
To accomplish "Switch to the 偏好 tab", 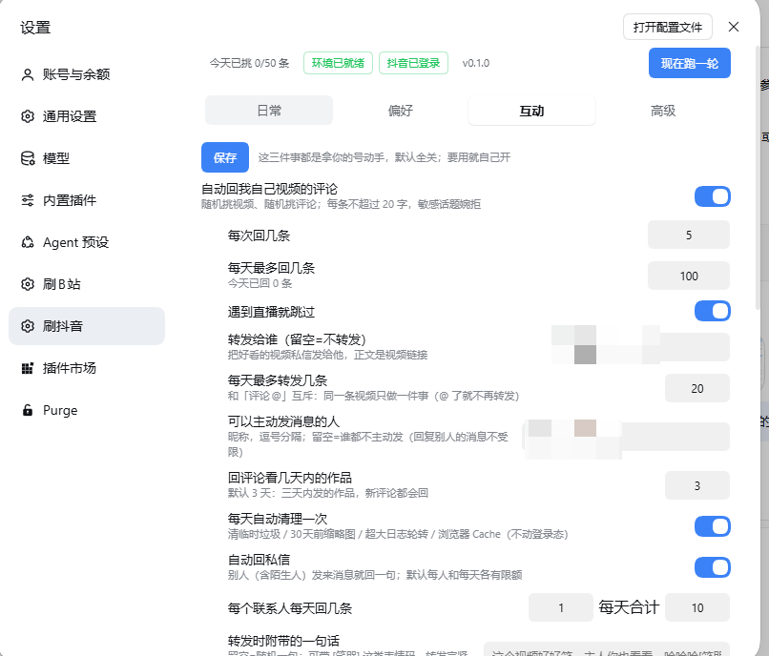I will click(x=400, y=111).
